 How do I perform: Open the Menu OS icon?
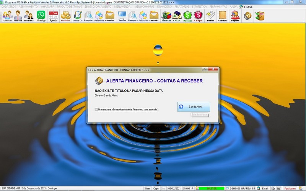click(78, 16)
